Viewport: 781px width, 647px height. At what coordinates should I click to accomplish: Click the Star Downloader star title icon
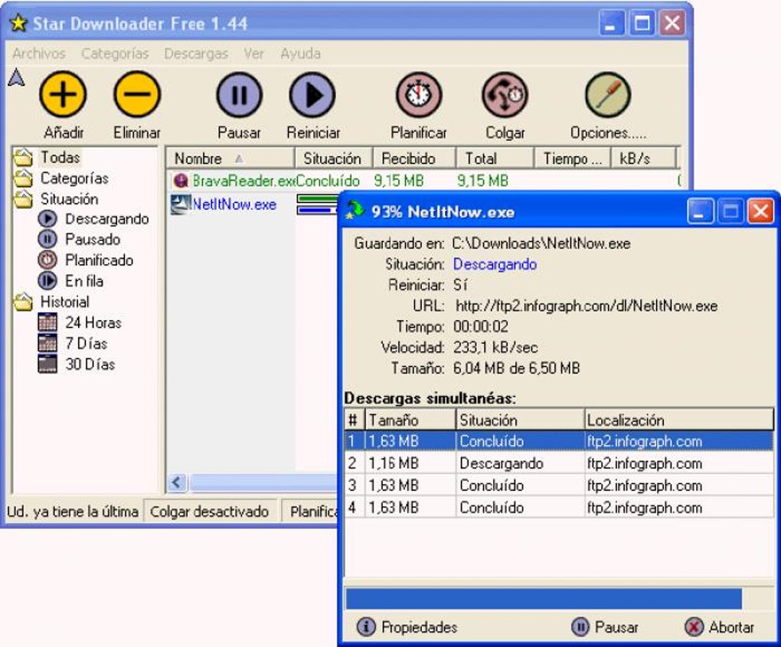tap(18, 23)
